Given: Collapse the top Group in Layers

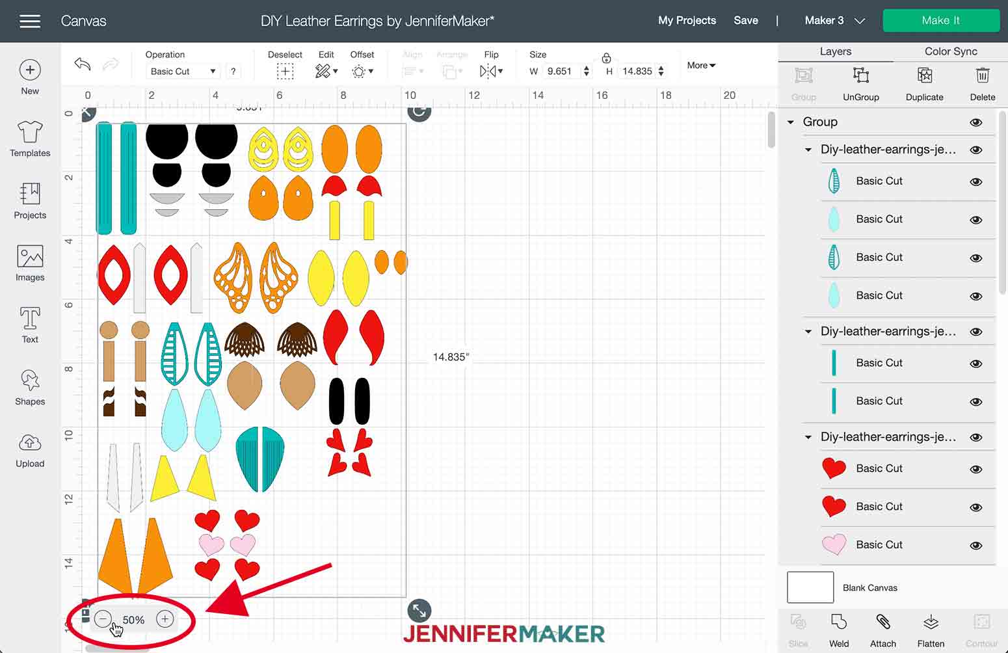Looking at the screenshot, I should point(791,122).
